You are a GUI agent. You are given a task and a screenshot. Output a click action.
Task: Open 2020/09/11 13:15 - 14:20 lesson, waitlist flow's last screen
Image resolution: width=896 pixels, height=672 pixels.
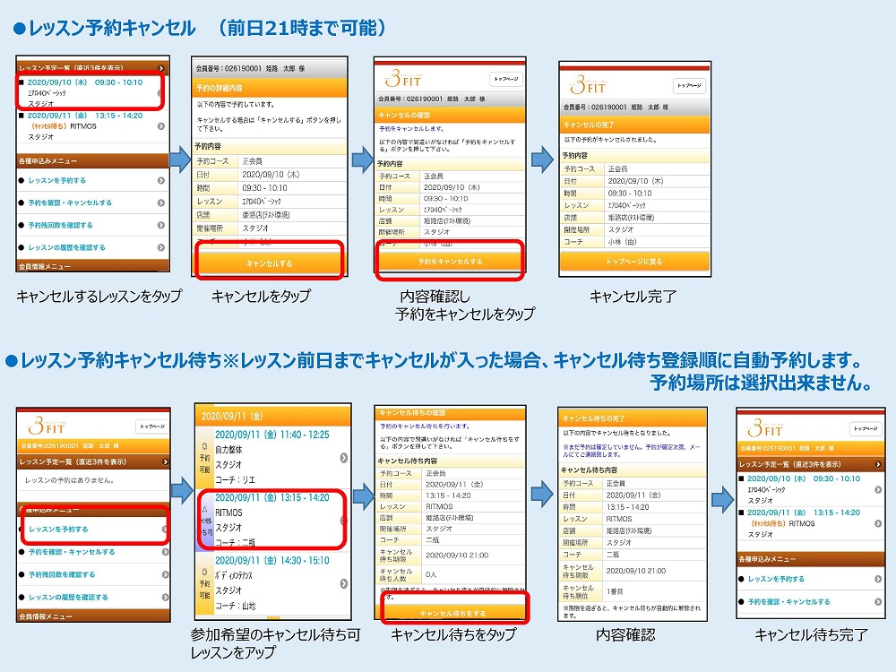810,523
